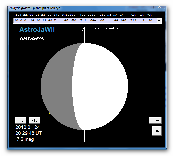Click star name '461xK0' in the entry
Viewport: 174px width, 156px height.
coord(70,20)
